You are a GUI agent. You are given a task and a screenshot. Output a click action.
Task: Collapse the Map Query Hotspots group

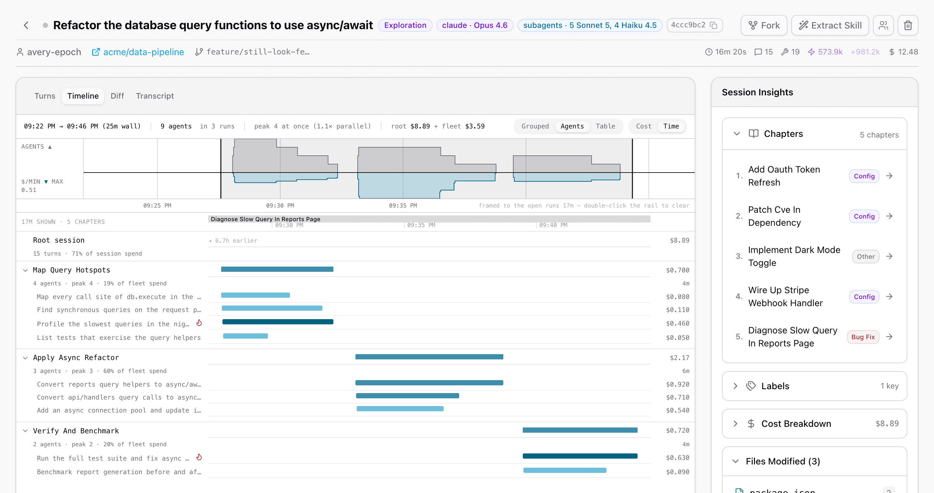25,271
